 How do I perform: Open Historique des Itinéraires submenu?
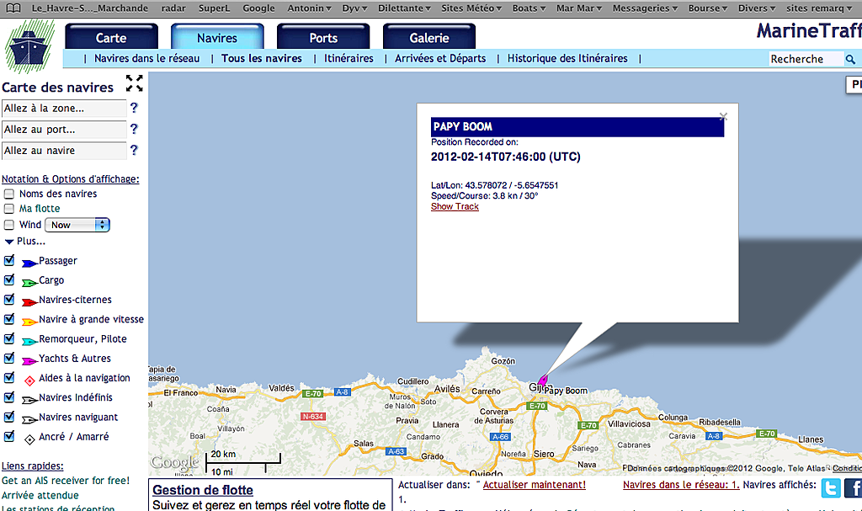coord(567,58)
